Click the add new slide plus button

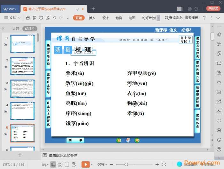pyautogui.click(x=20, y=155)
